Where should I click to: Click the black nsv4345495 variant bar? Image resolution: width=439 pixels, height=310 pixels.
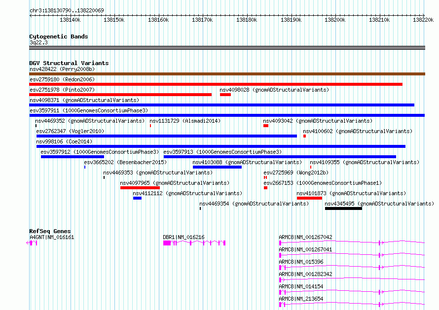pyautogui.click(x=343, y=208)
